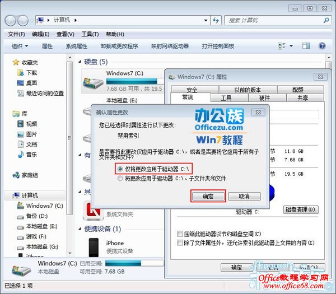The height and width of the screenshot is (294, 336).
Task: Click the 已用空间 bar in details pane
Action: [x=134, y=263]
